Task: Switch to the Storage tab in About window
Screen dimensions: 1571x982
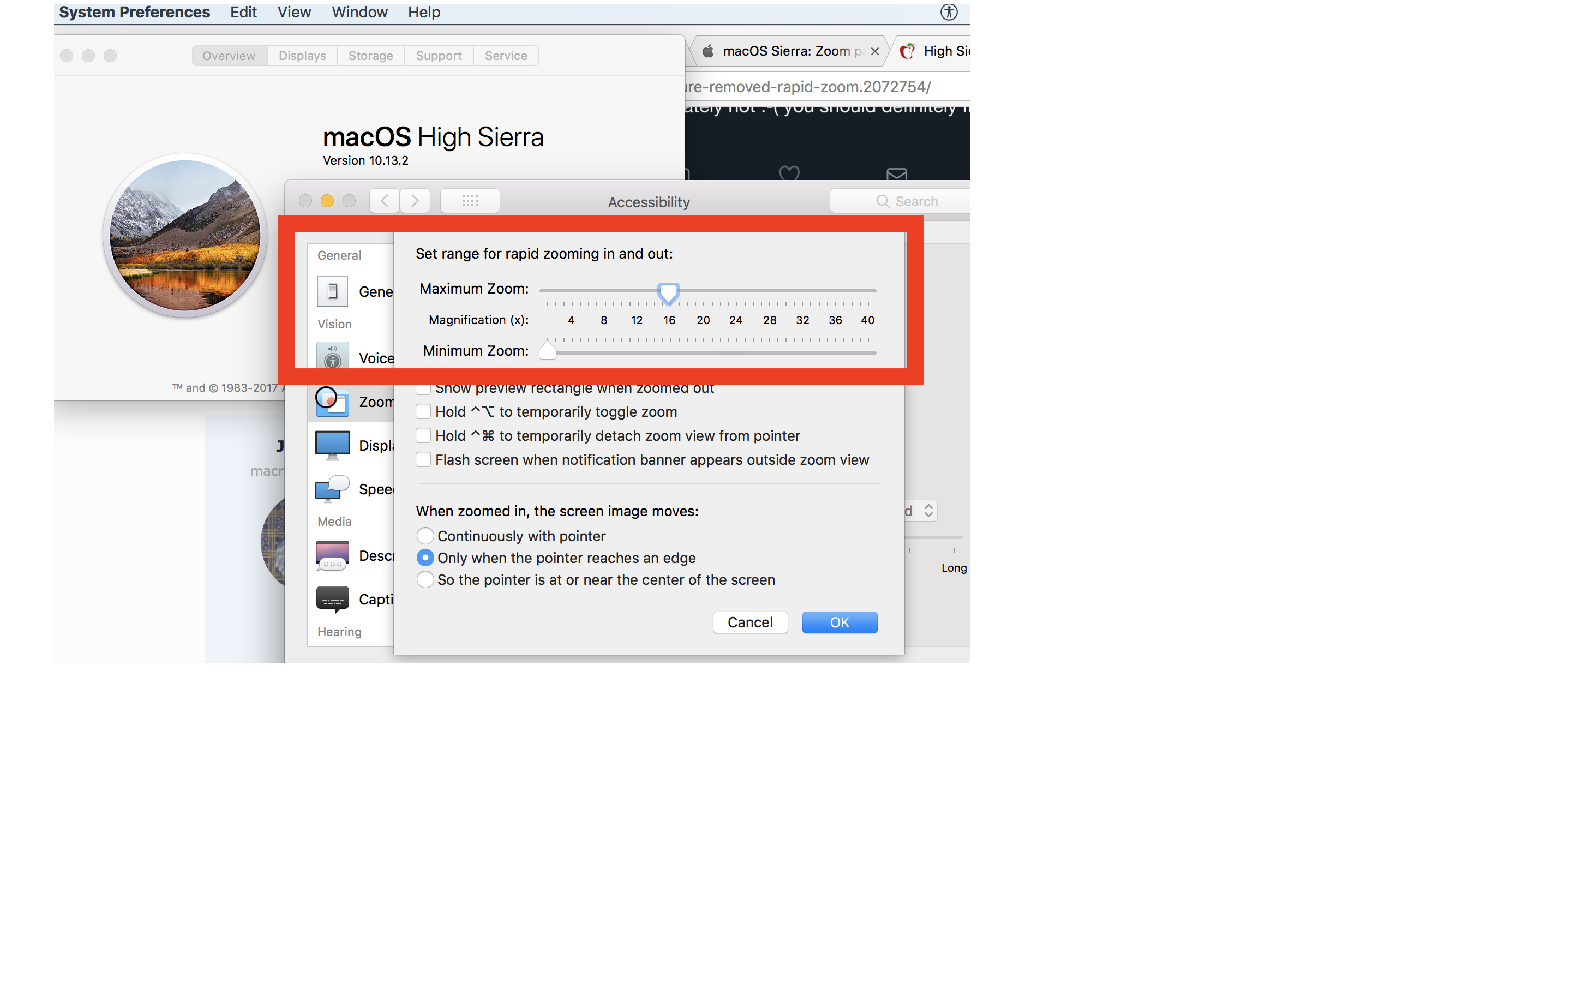Action: pyautogui.click(x=371, y=56)
